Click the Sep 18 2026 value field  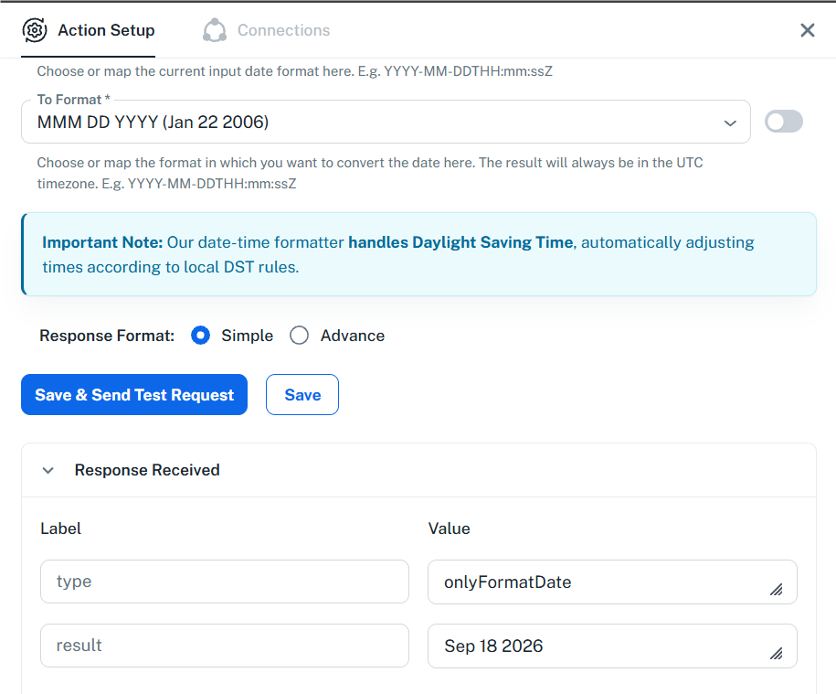(612, 646)
